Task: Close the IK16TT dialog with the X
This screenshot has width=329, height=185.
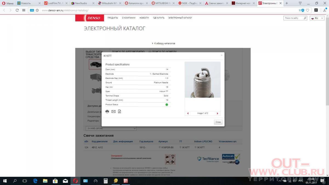Action: click(222, 55)
